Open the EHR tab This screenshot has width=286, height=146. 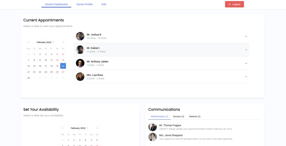click(104, 4)
